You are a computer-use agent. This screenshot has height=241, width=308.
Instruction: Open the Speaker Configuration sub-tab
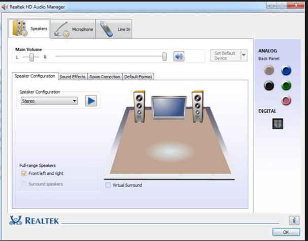point(35,76)
